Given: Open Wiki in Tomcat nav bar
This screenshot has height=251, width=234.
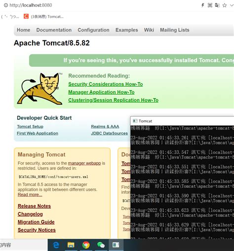Looking at the screenshot, I should point(149,30).
